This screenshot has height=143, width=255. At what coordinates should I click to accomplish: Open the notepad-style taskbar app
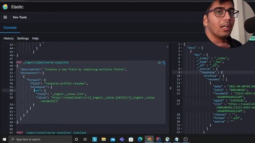tap(177, 139)
